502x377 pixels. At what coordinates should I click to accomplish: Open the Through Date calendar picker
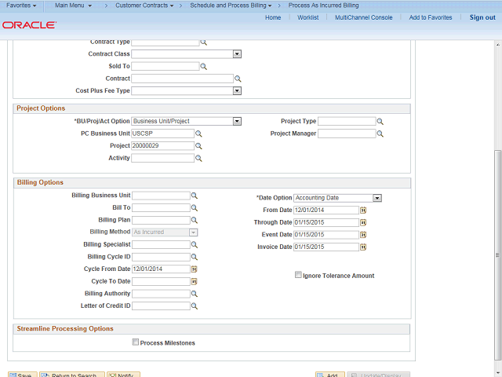(x=363, y=222)
